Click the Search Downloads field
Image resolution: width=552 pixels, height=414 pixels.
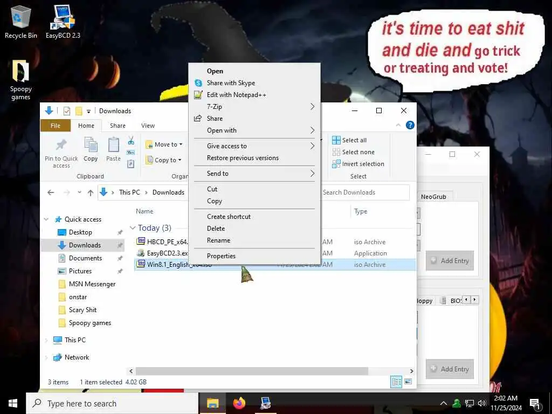pyautogui.click(x=365, y=192)
